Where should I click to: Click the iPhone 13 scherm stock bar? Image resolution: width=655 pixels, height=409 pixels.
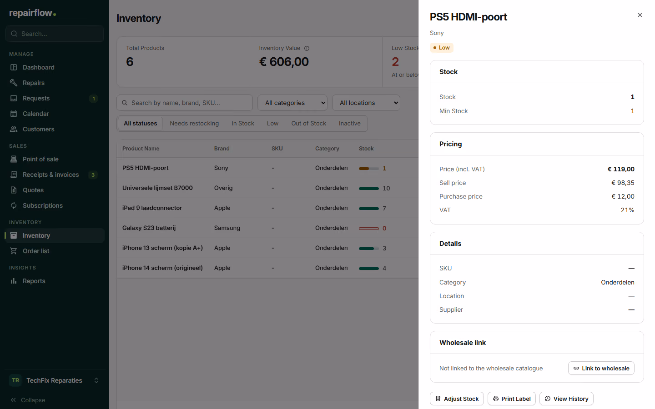point(369,248)
